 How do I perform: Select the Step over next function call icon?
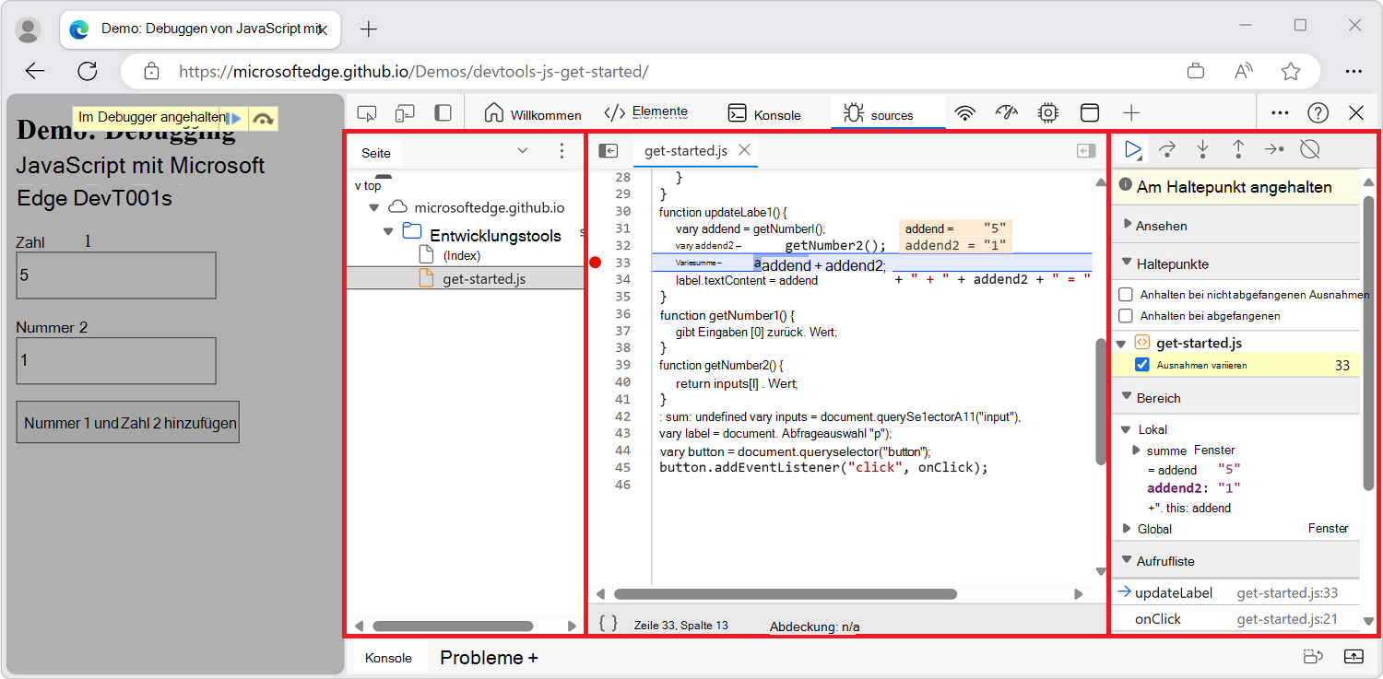click(x=1167, y=148)
